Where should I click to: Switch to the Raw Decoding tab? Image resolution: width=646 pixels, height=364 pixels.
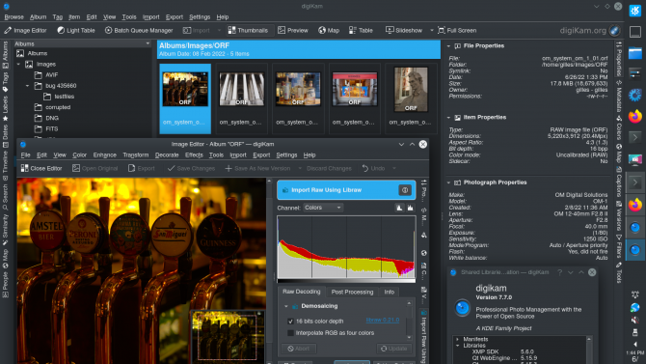click(301, 292)
